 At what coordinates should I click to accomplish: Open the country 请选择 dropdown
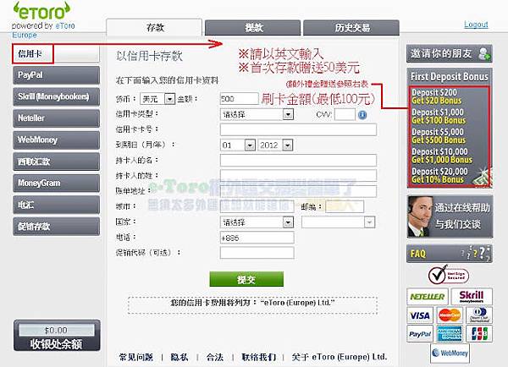tap(257, 222)
